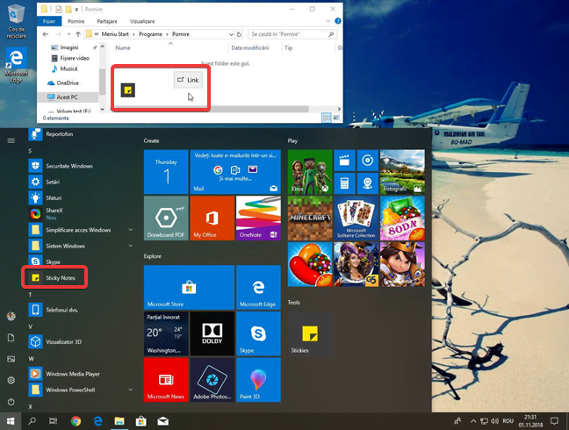Open the Paint 3D tile
Image resolution: width=569 pixels, height=430 pixels.
(x=258, y=380)
